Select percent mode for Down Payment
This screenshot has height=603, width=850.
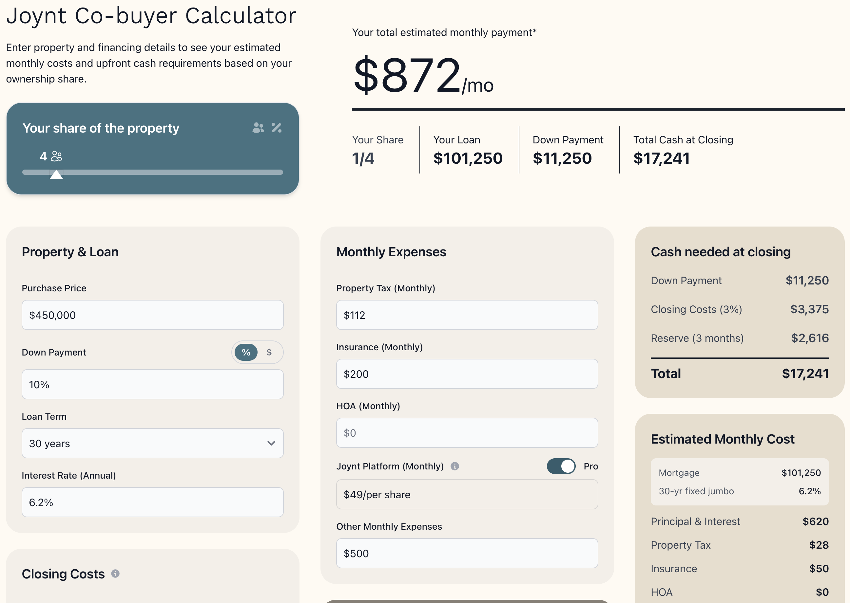[246, 352]
